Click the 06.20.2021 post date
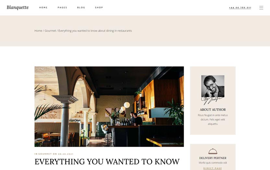The width and height of the screenshot is (270, 170). pyautogui.click(x=66, y=154)
